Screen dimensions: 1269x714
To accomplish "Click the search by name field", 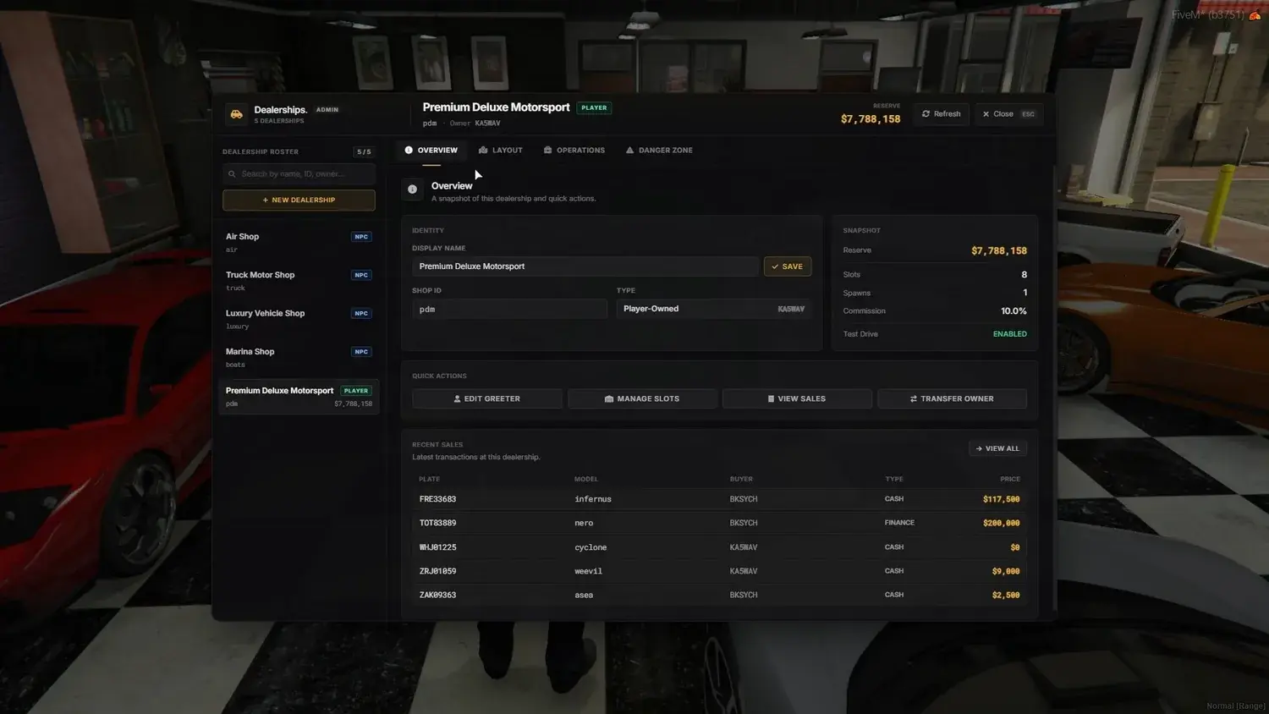I will (299, 174).
